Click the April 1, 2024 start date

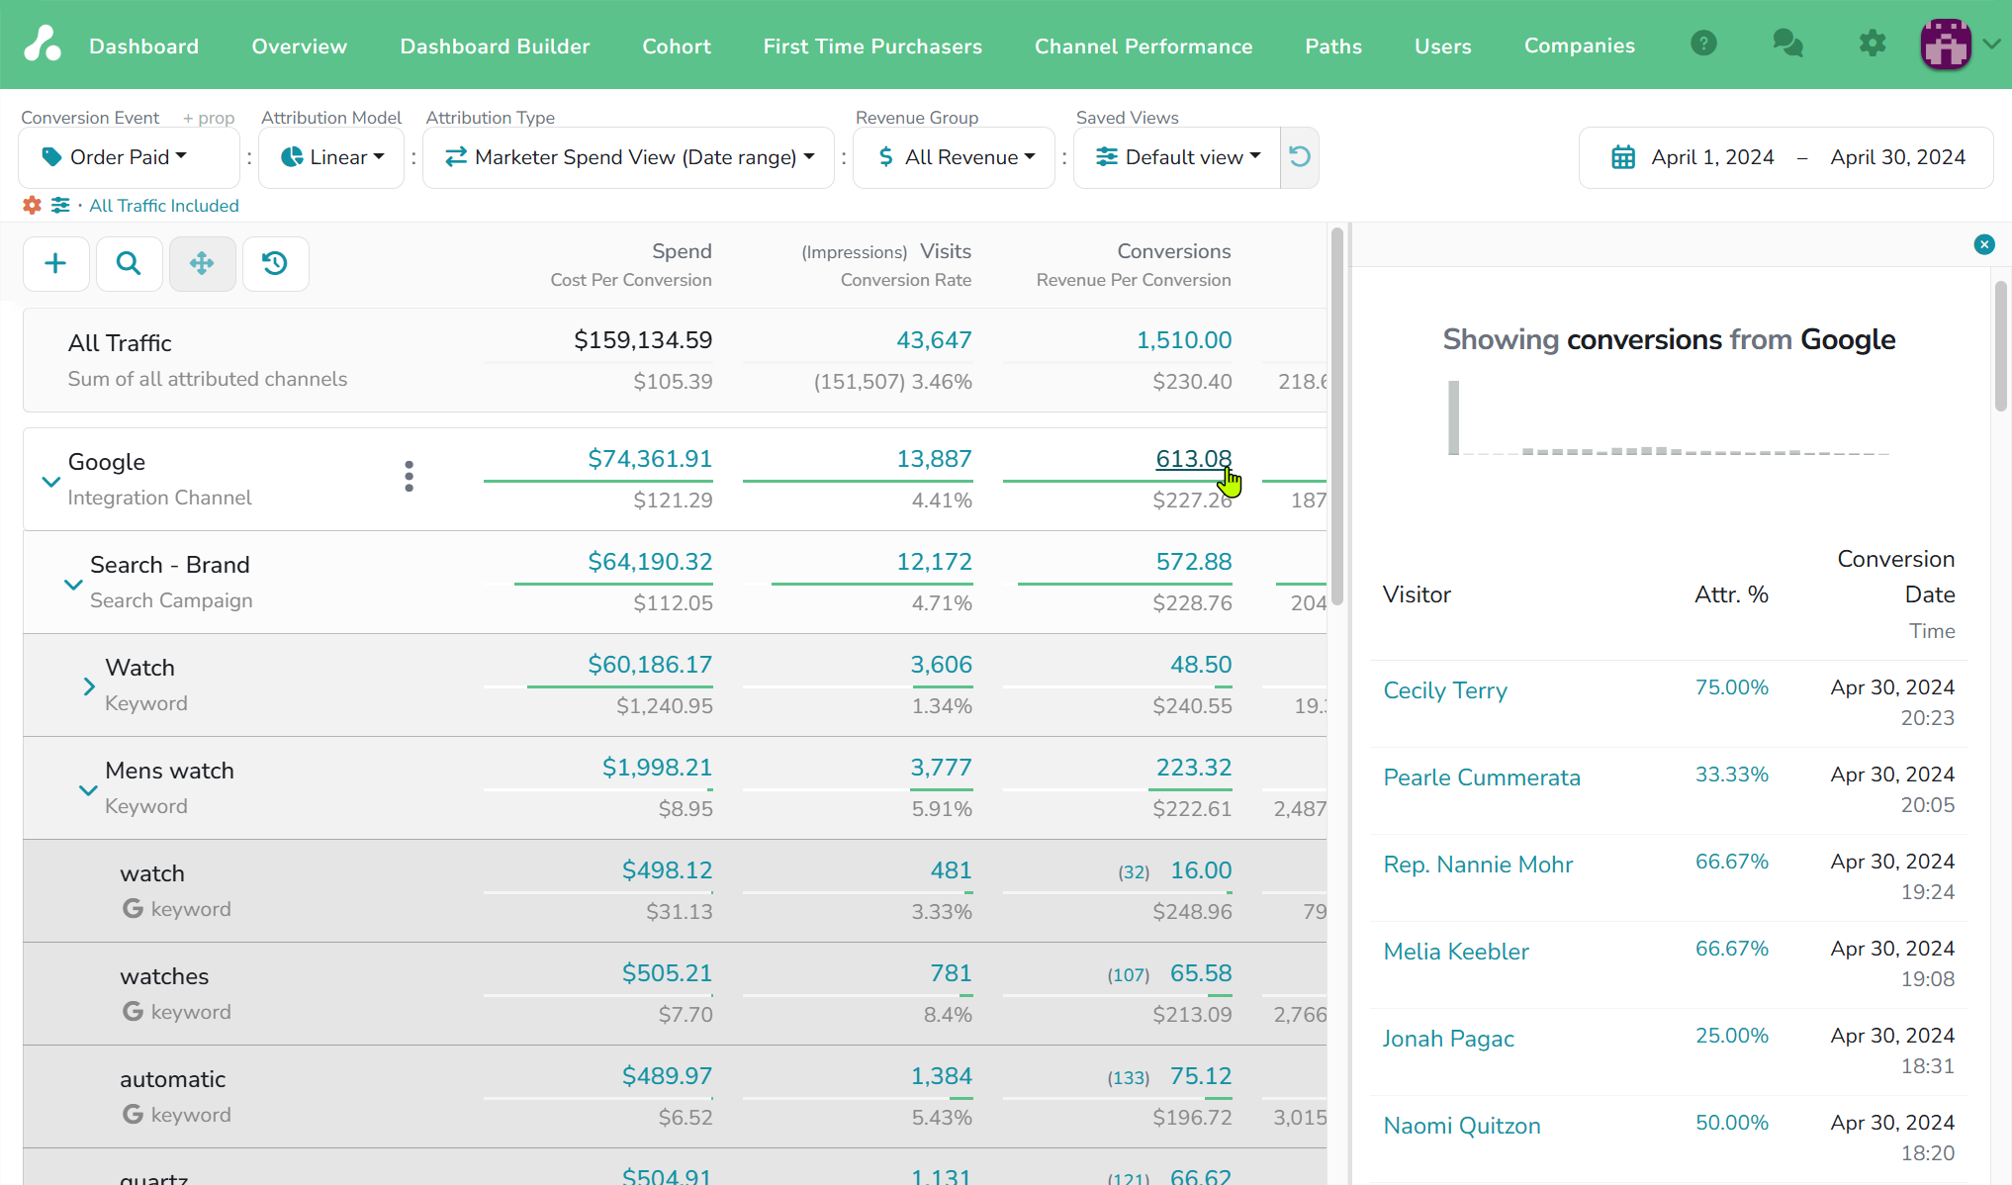pyautogui.click(x=1712, y=157)
